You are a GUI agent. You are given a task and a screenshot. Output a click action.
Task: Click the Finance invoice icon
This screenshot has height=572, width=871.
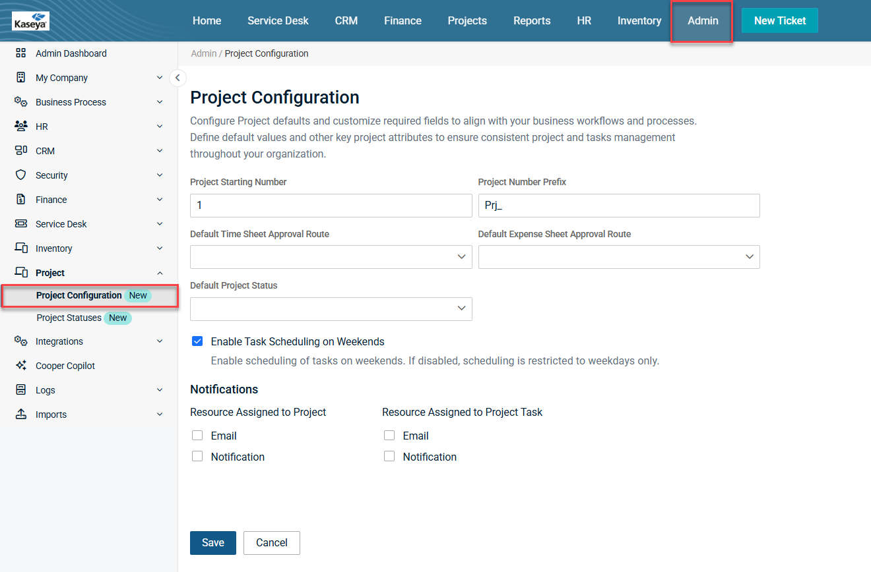20,200
